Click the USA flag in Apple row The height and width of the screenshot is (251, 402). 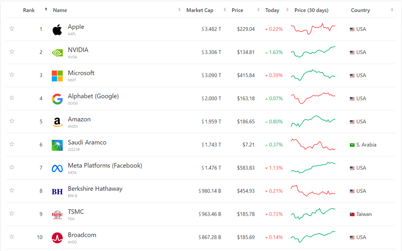tap(352, 29)
